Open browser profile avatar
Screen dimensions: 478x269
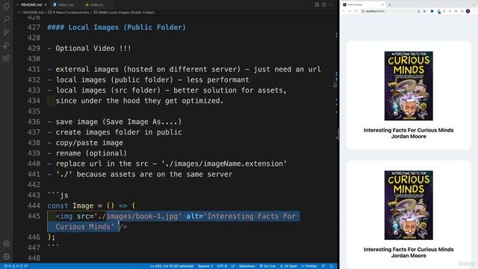click(x=468, y=11)
